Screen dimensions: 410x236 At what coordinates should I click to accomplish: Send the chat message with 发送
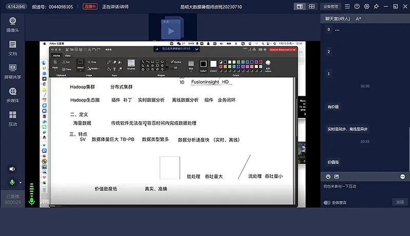coord(400,202)
